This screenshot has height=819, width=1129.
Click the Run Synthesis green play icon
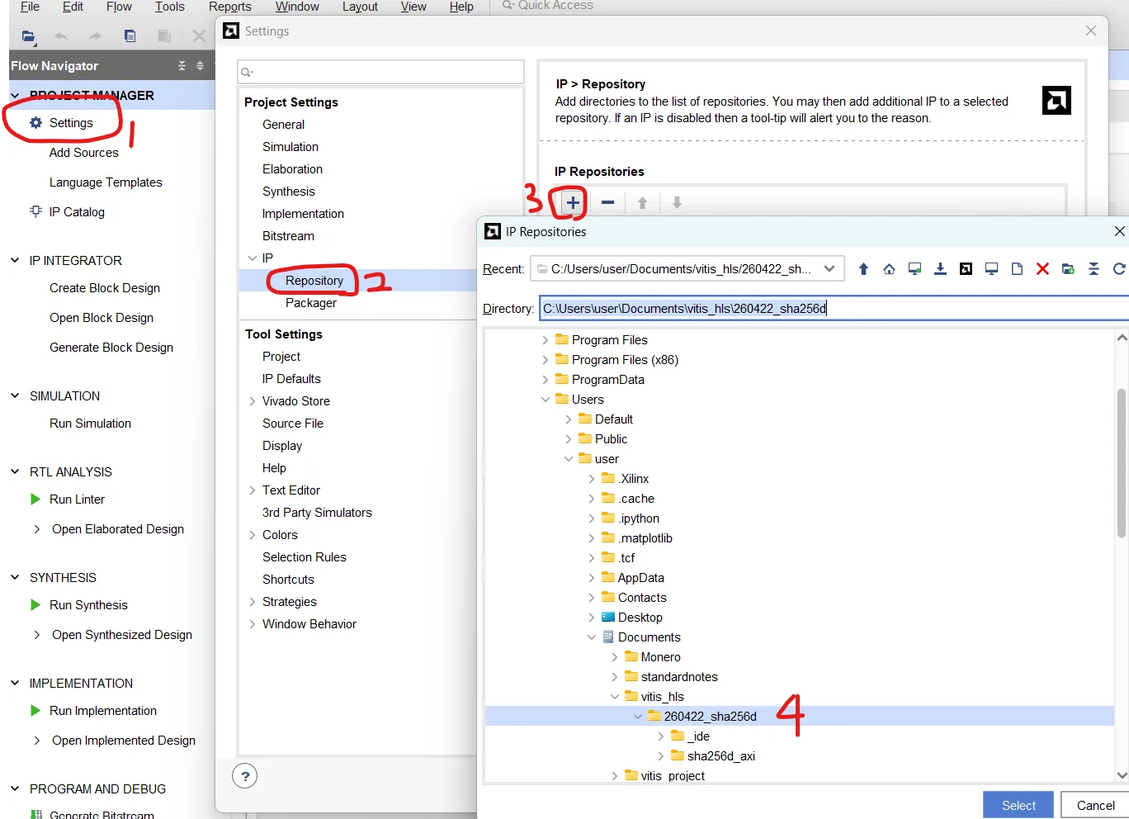pyautogui.click(x=35, y=604)
